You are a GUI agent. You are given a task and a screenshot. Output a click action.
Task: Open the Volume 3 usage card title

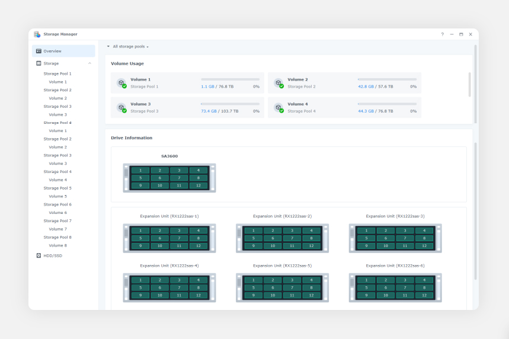coord(140,104)
